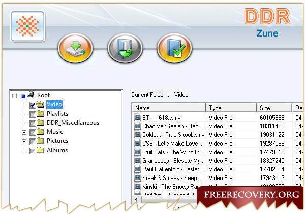The image size is (305, 214).
Task: Select the DDR_Miscellaneous tree item label
Action: coord(73,123)
